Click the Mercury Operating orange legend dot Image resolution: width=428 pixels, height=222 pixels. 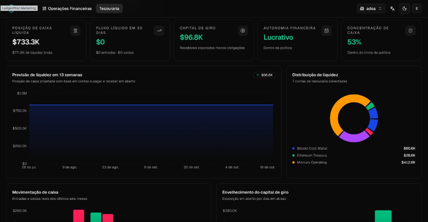(x=293, y=163)
